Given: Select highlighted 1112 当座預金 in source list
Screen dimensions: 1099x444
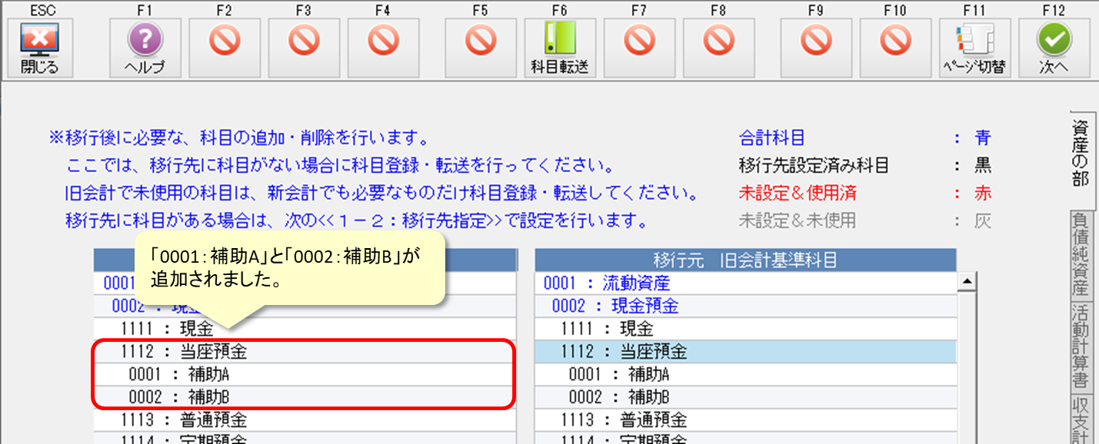Looking at the screenshot, I should [744, 352].
